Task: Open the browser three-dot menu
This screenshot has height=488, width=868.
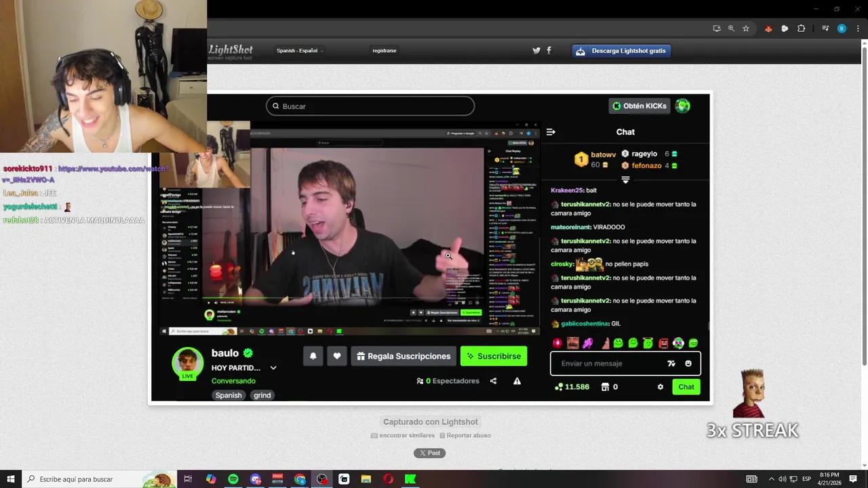Action: pos(858,28)
